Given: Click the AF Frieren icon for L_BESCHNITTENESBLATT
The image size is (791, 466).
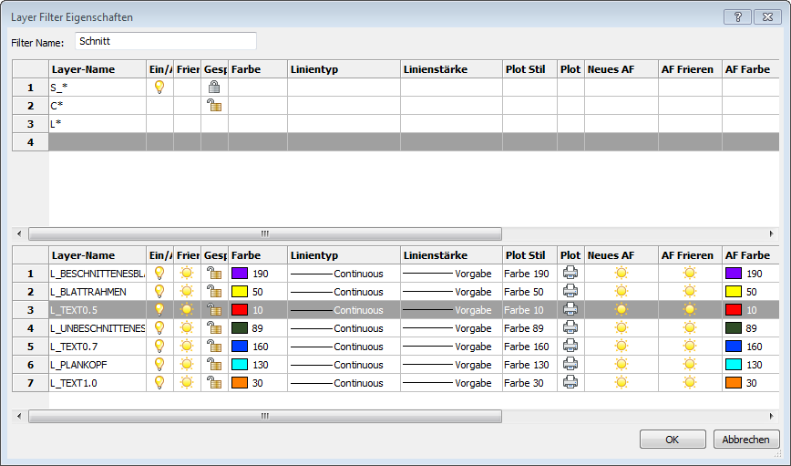Looking at the screenshot, I should pos(690,274).
